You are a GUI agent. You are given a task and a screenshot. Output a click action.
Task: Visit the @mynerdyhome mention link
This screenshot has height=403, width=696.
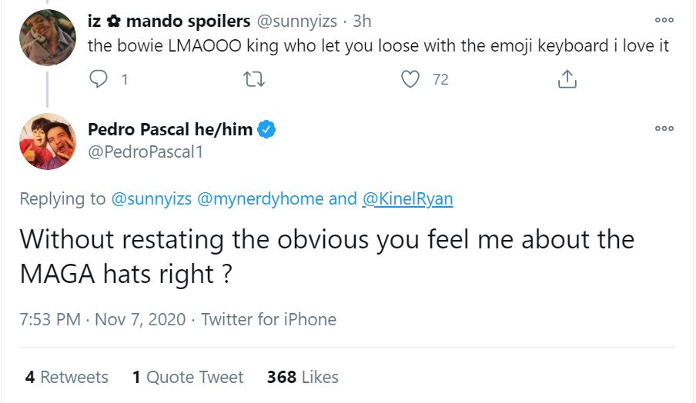pos(260,199)
